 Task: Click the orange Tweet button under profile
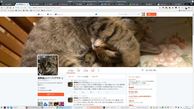(x=51, y=94)
